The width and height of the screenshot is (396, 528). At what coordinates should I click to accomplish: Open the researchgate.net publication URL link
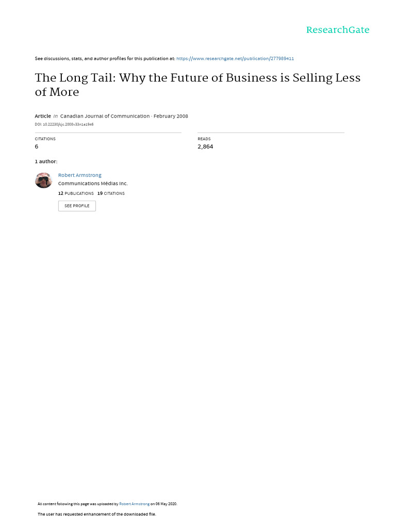(x=235, y=59)
